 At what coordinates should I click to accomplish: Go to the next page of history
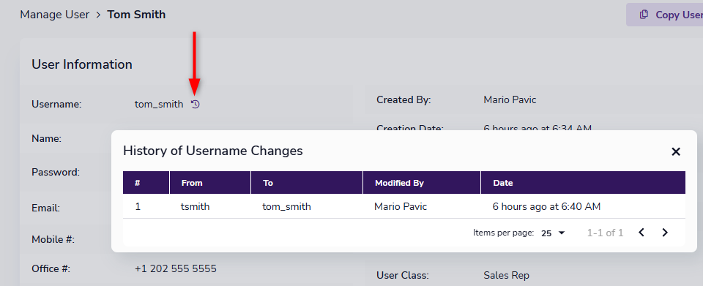coord(665,233)
